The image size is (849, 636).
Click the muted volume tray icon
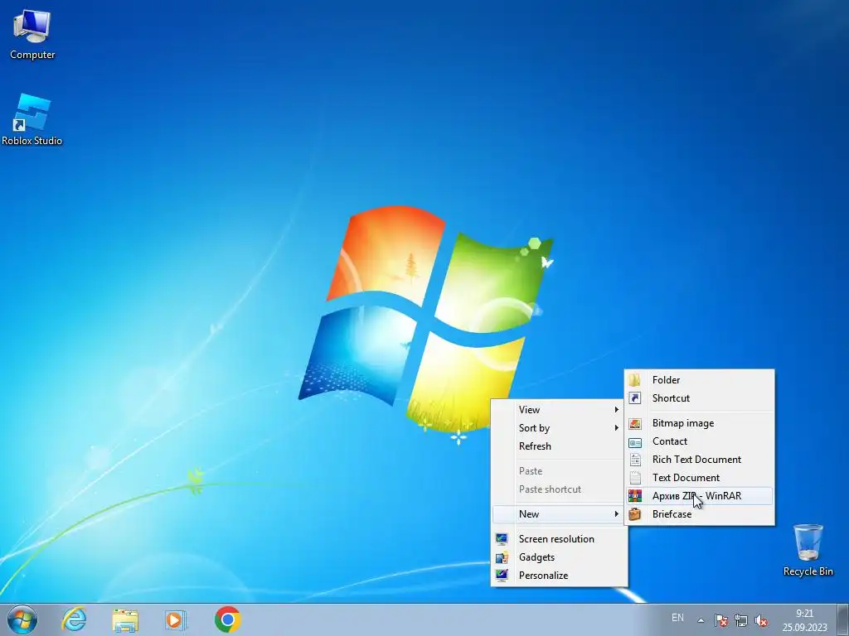(761, 619)
